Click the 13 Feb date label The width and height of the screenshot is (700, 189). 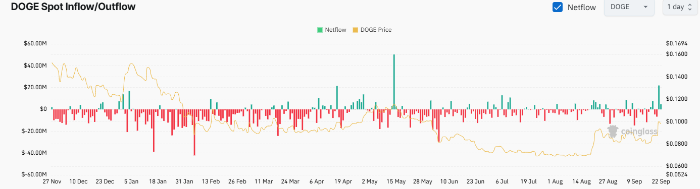(x=211, y=181)
